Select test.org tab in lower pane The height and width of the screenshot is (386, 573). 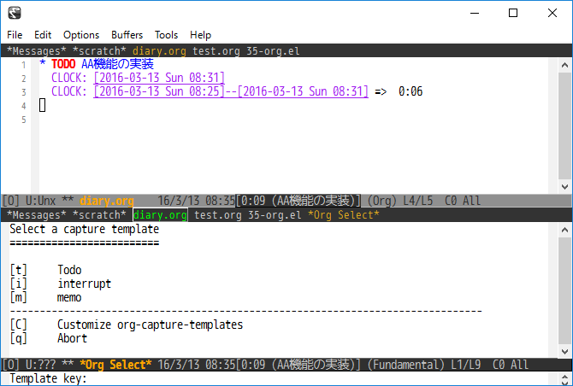[x=218, y=215]
